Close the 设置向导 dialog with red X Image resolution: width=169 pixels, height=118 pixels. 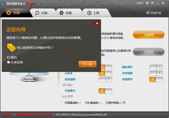pyautogui.click(x=97, y=23)
